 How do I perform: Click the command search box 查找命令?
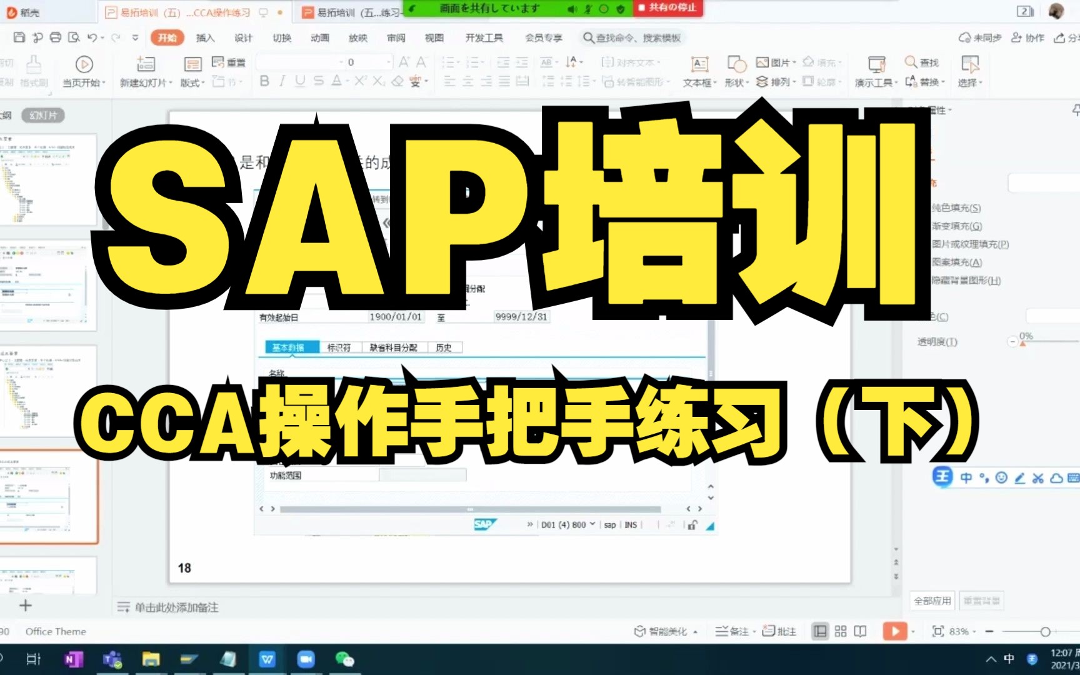click(632, 37)
